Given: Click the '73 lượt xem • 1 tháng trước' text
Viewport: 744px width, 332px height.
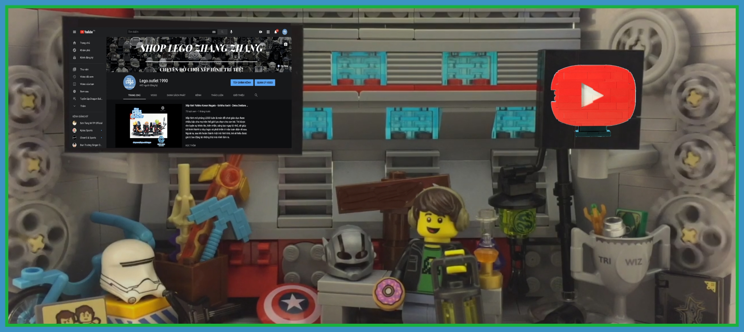Looking at the screenshot, I should click(x=198, y=112).
